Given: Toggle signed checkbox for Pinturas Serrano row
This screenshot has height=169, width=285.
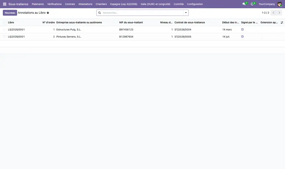Looking at the screenshot, I should point(242,36).
